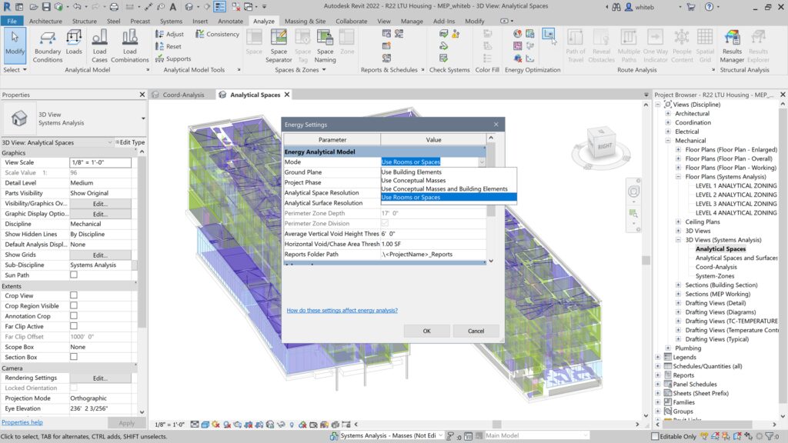Open the Select panel dropdown

click(15, 70)
